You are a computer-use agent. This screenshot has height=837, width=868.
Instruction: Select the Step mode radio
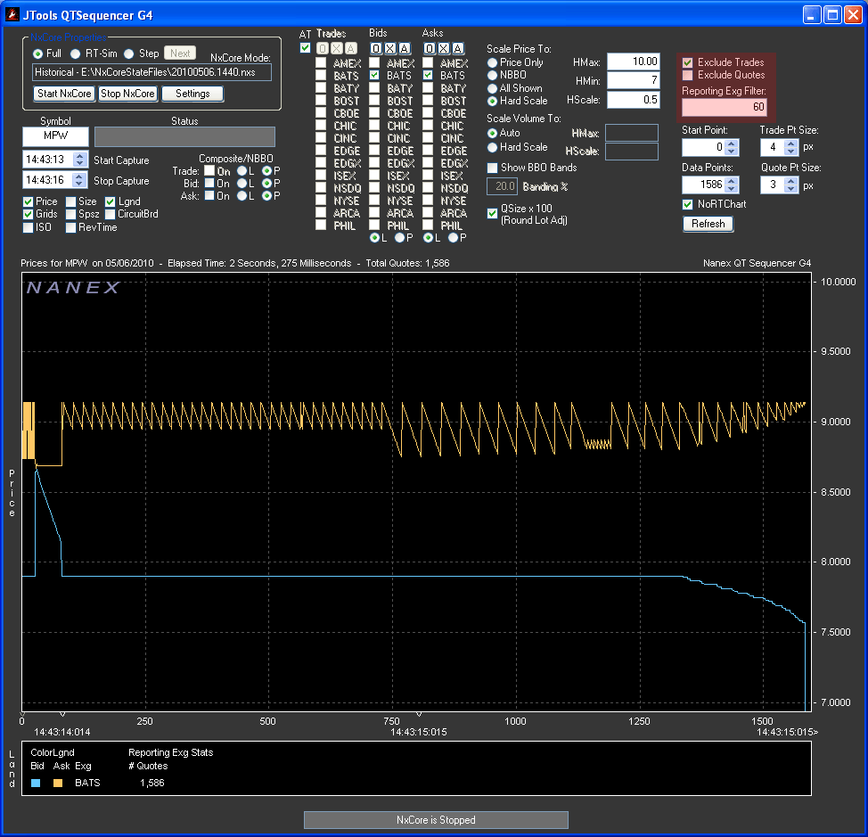coord(129,53)
